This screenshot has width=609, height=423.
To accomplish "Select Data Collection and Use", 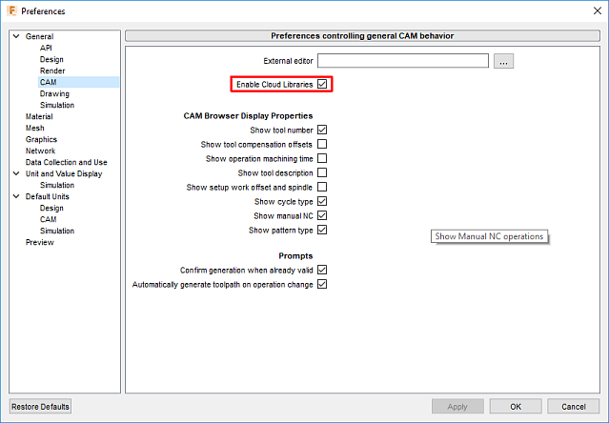I will point(66,162).
